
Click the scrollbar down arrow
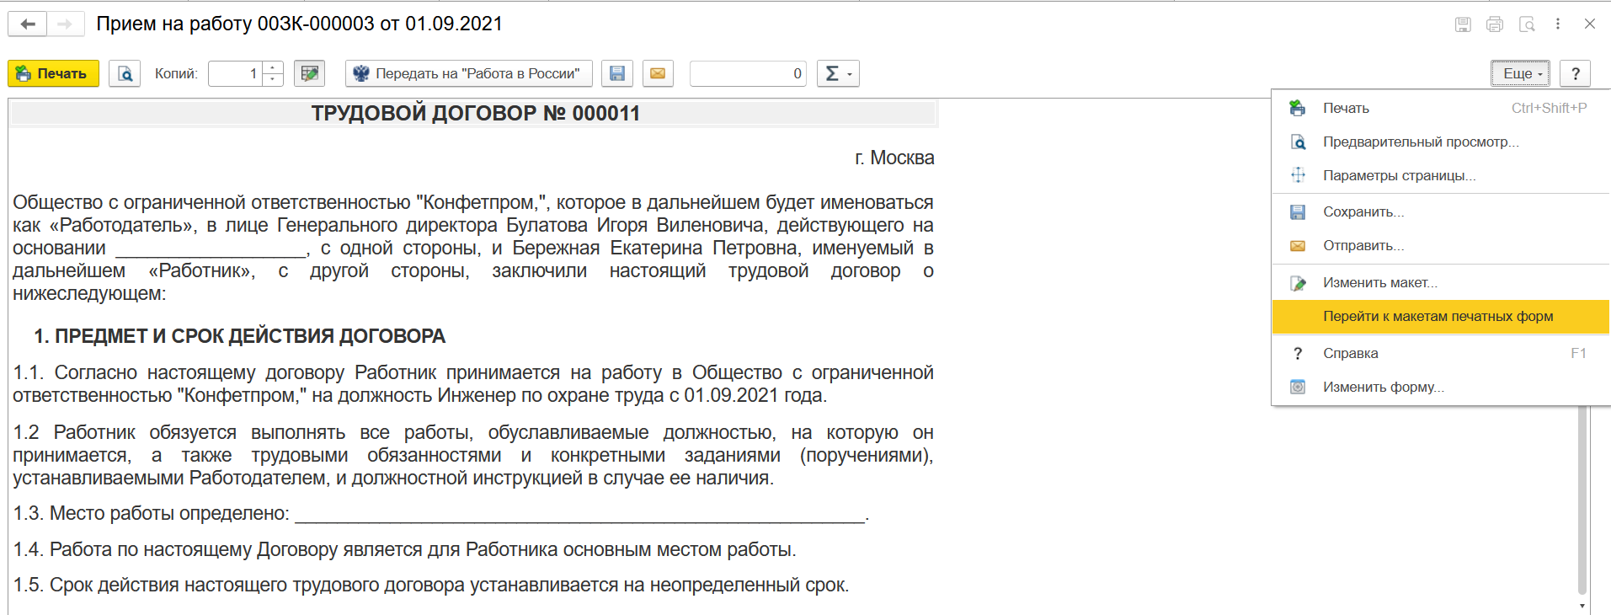(1582, 606)
